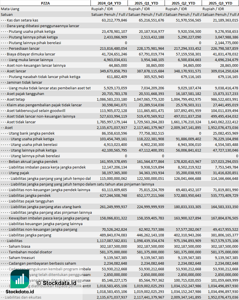239x300 pixels.
Task: Select Liabilitas non-keuangan jangka panjang label
Action: tap(43, 229)
